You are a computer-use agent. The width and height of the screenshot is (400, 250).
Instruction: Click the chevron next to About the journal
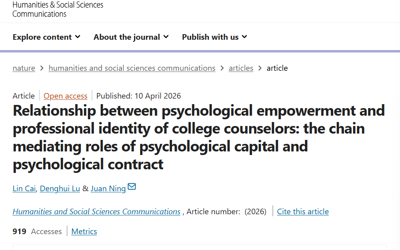166,37
